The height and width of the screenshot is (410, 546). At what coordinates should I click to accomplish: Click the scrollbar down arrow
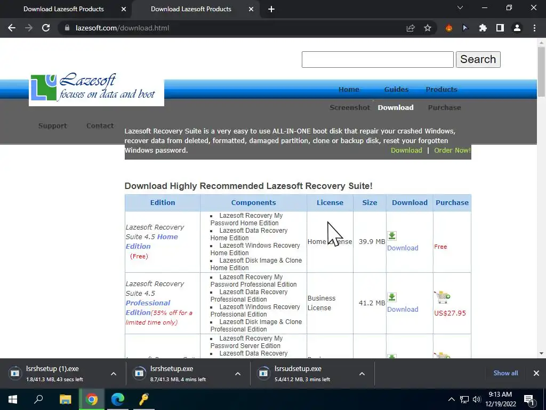[x=542, y=353]
